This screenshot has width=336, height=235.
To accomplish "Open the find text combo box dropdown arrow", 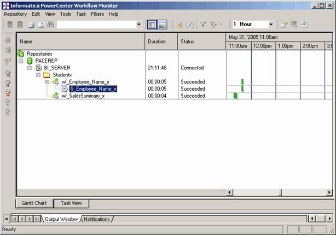I will pos(139,25).
